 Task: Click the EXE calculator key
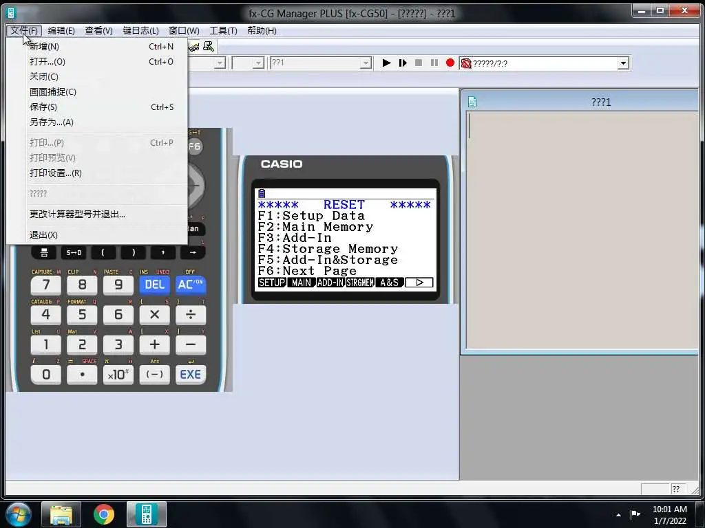click(191, 375)
